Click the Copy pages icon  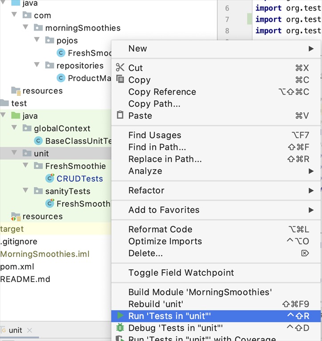tap(120, 79)
